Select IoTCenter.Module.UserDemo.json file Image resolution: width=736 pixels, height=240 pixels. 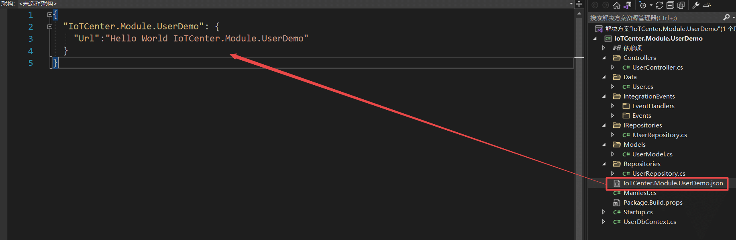coord(673,183)
